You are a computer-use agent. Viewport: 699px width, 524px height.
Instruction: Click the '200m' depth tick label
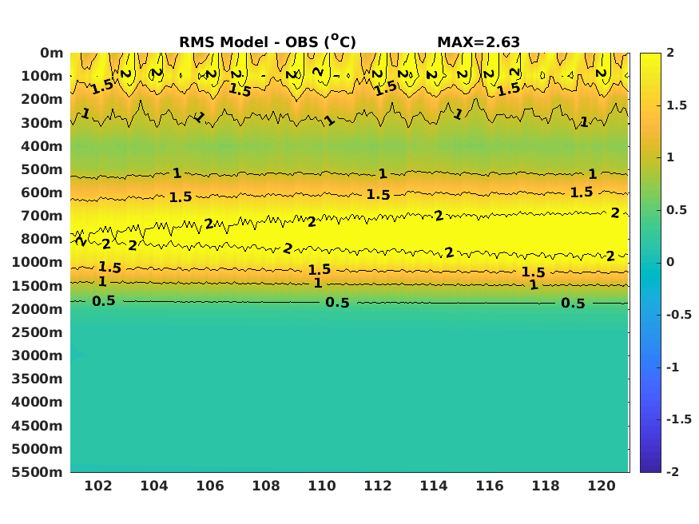click(42, 99)
